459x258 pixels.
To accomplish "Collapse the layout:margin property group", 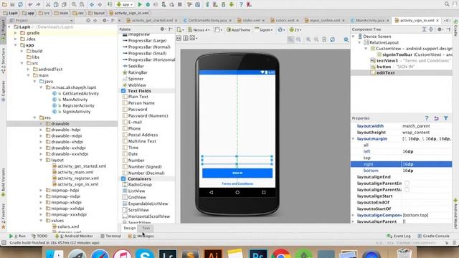I will click(x=354, y=138).
